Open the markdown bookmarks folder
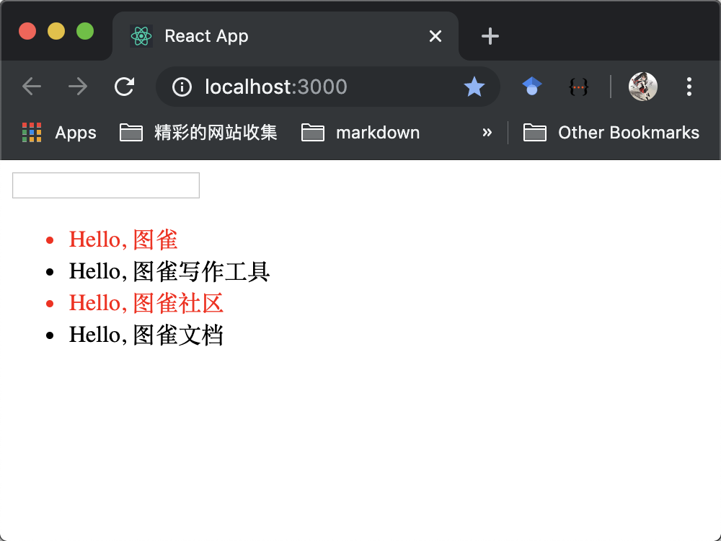The image size is (721, 541). pyautogui.click(x=360, y=132)
